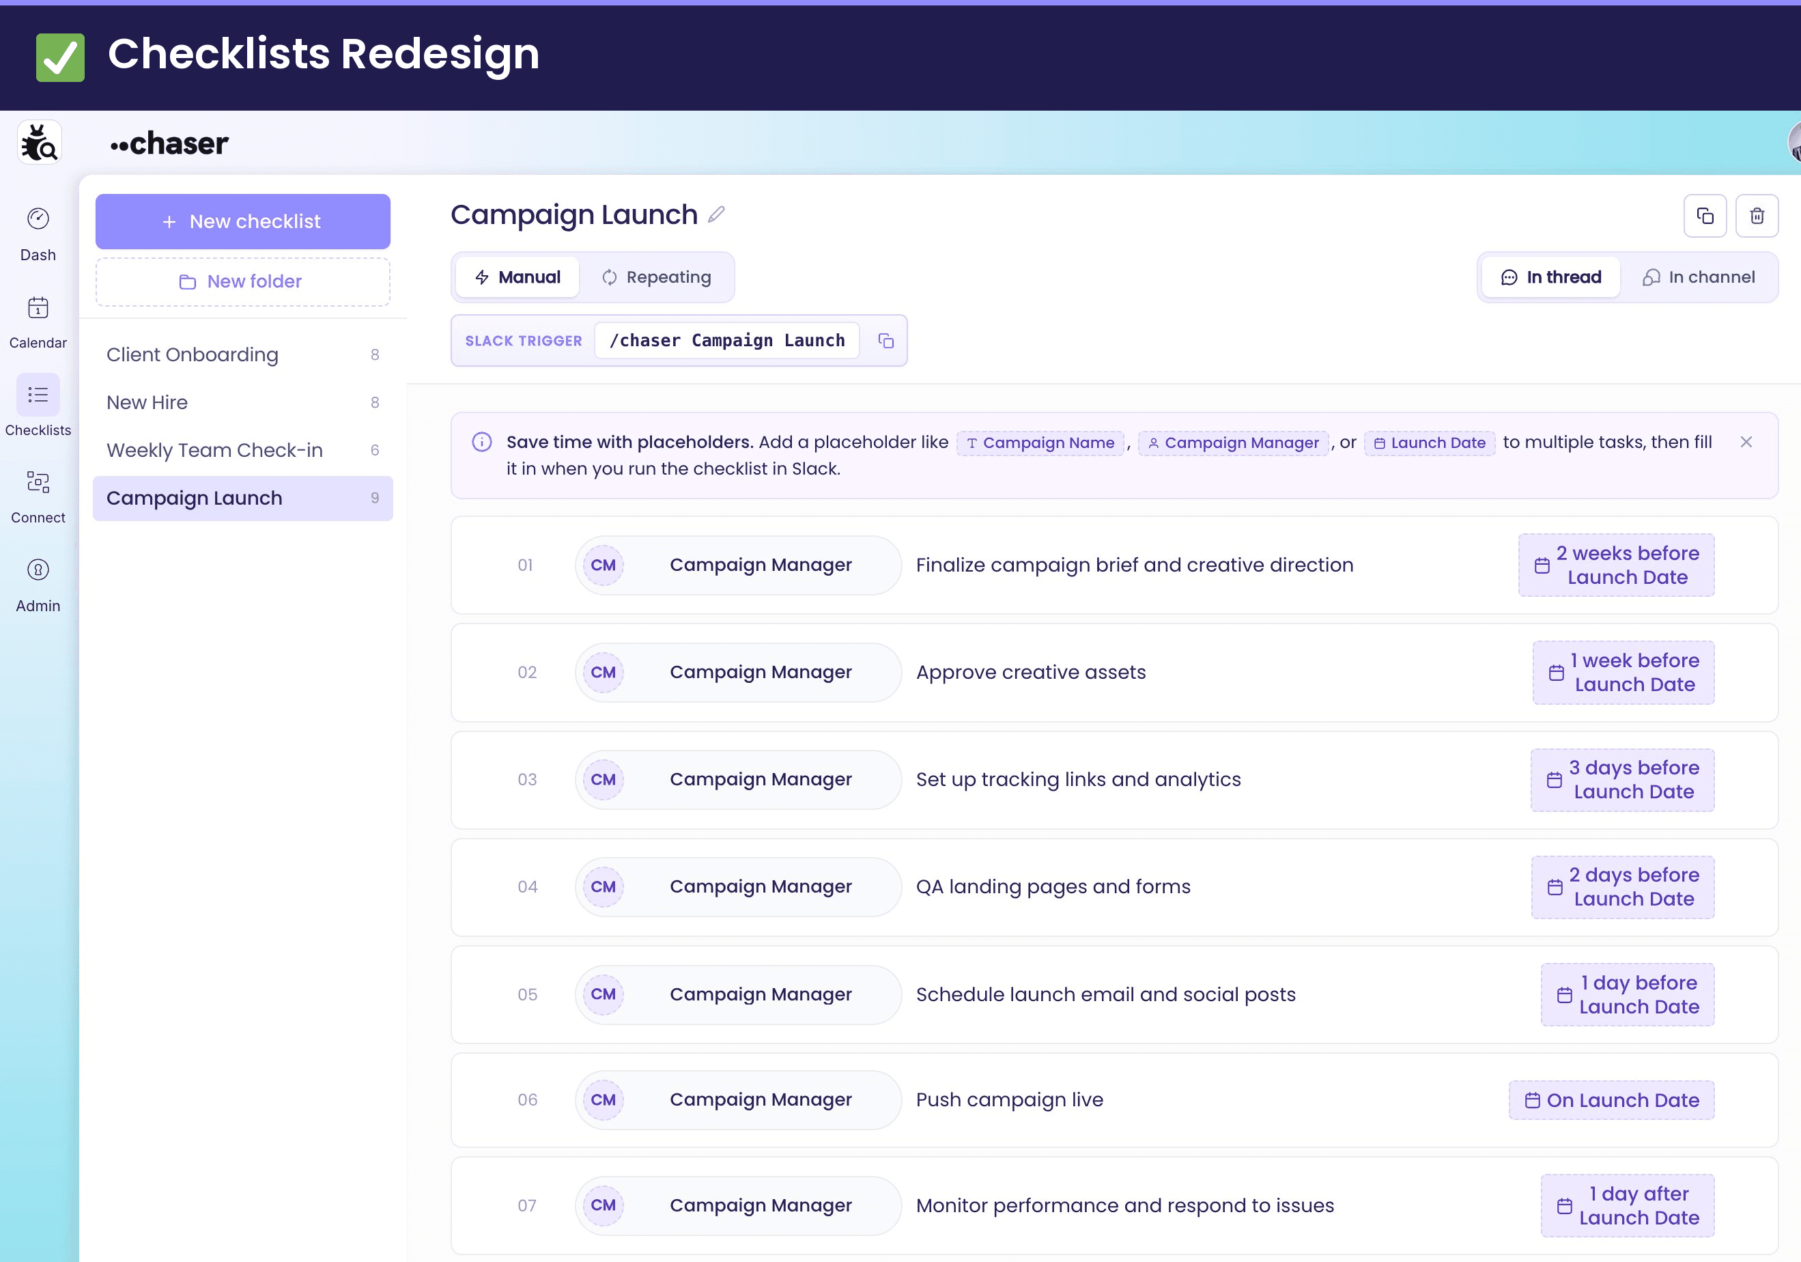This screenshot has width=1801, height=1262.
Task: Open the 1 day before Launch Date due date
Action: tap(1628, 994)
